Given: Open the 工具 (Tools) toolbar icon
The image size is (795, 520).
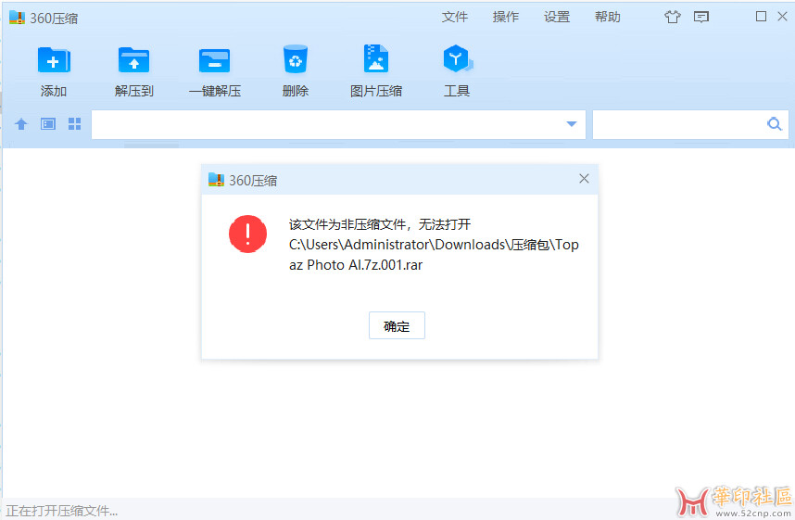Looking at the screenshot, I should [457, 60].
